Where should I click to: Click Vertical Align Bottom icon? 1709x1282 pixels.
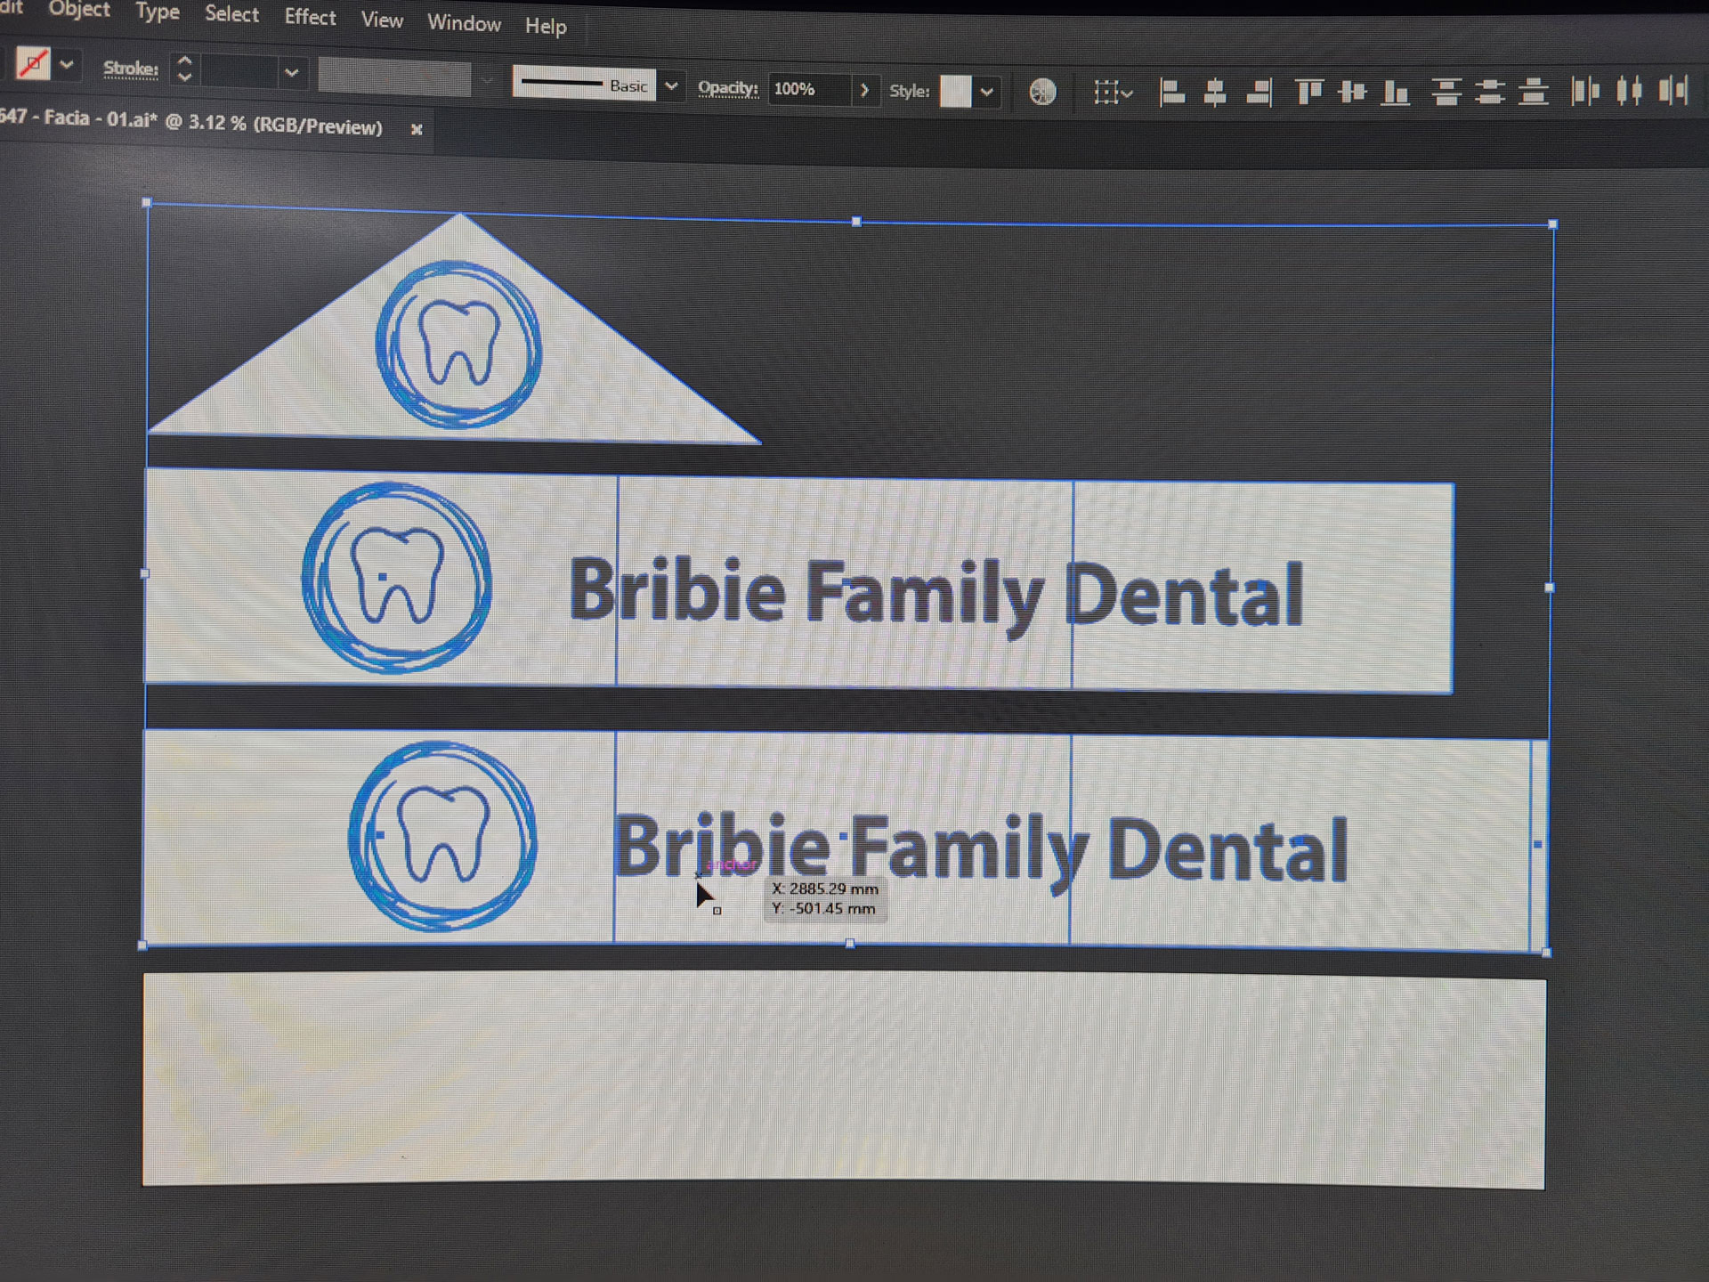[x=1395, y=91]
